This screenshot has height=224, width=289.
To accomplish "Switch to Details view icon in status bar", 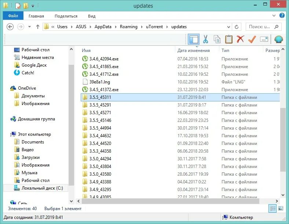I will 272,209.
